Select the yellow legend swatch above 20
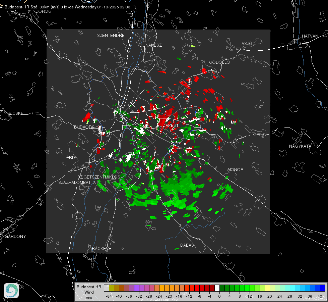 (x=267, y=288)
